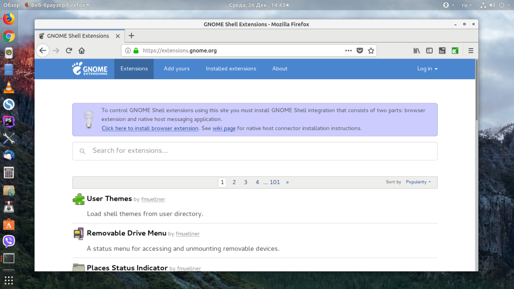Switch to the Add yours tab
This screenshot has height=289, width=514.
point(176,69)
